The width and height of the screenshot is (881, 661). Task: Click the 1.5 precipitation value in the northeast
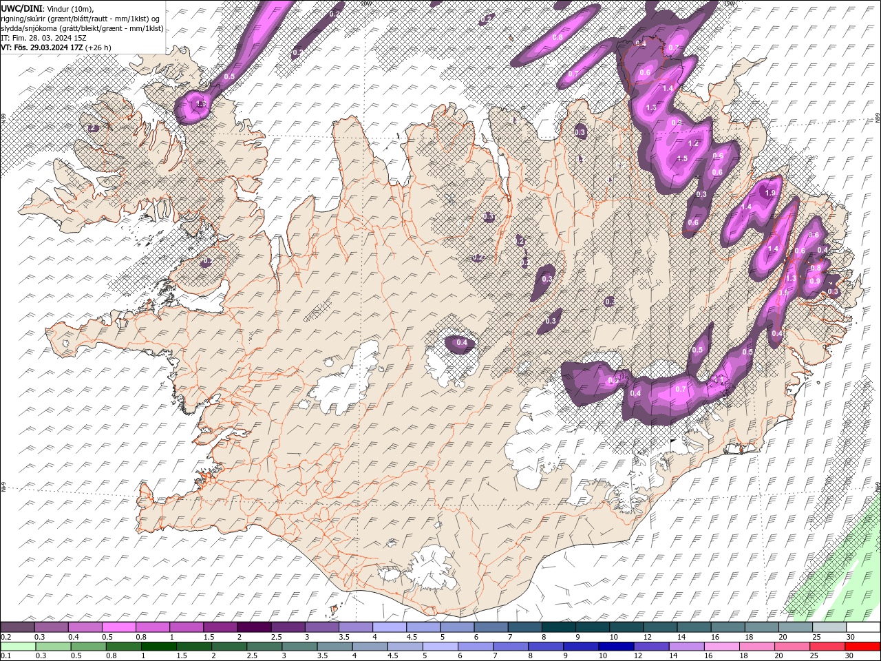coord(682,158)
